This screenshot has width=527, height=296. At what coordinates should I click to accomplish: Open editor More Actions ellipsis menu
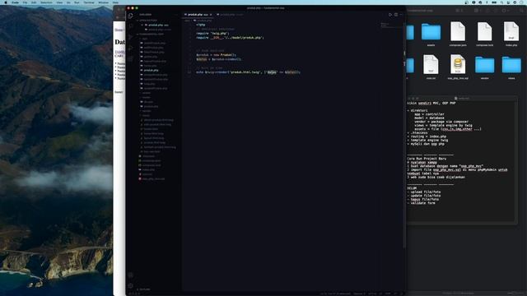(401, 15)
